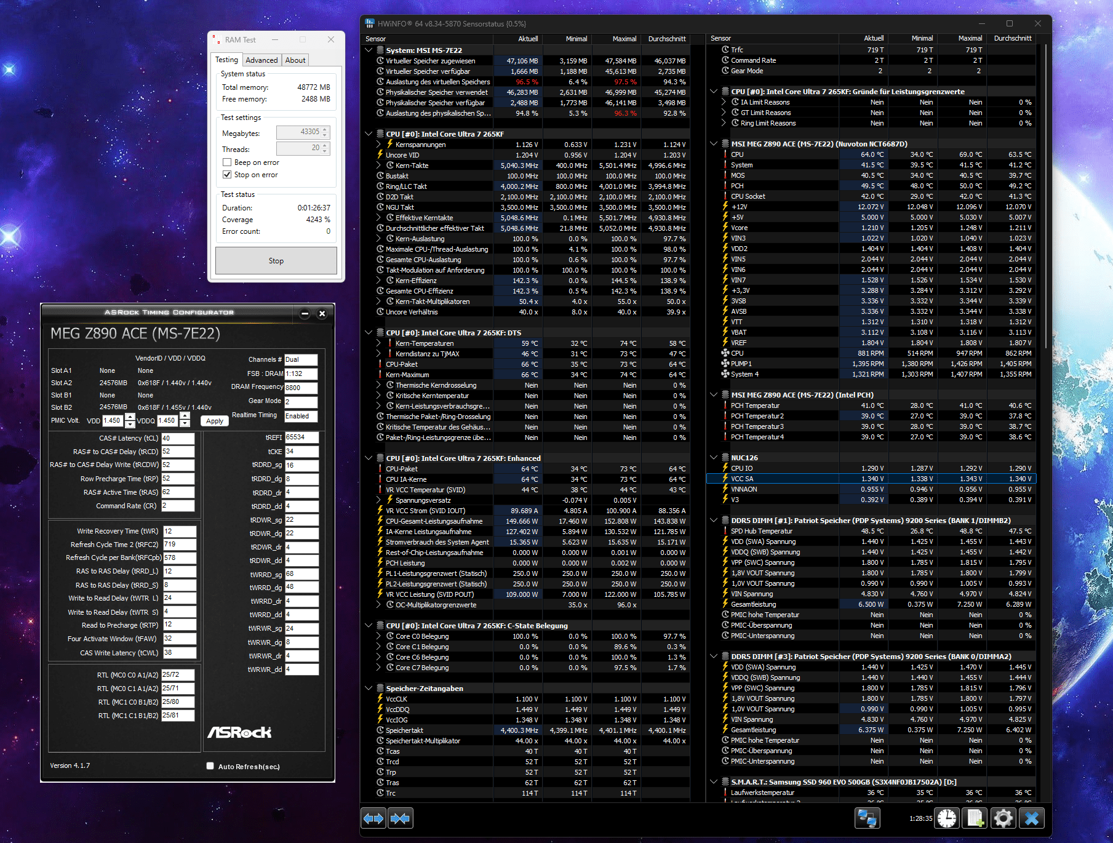Viewport: 1113px width, 843px height.
Task: Stop the RAM Test run
Action: 276,261
